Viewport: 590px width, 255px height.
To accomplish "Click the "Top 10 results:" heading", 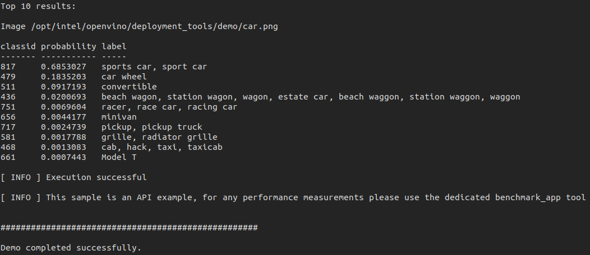I will tap(38, 6).
